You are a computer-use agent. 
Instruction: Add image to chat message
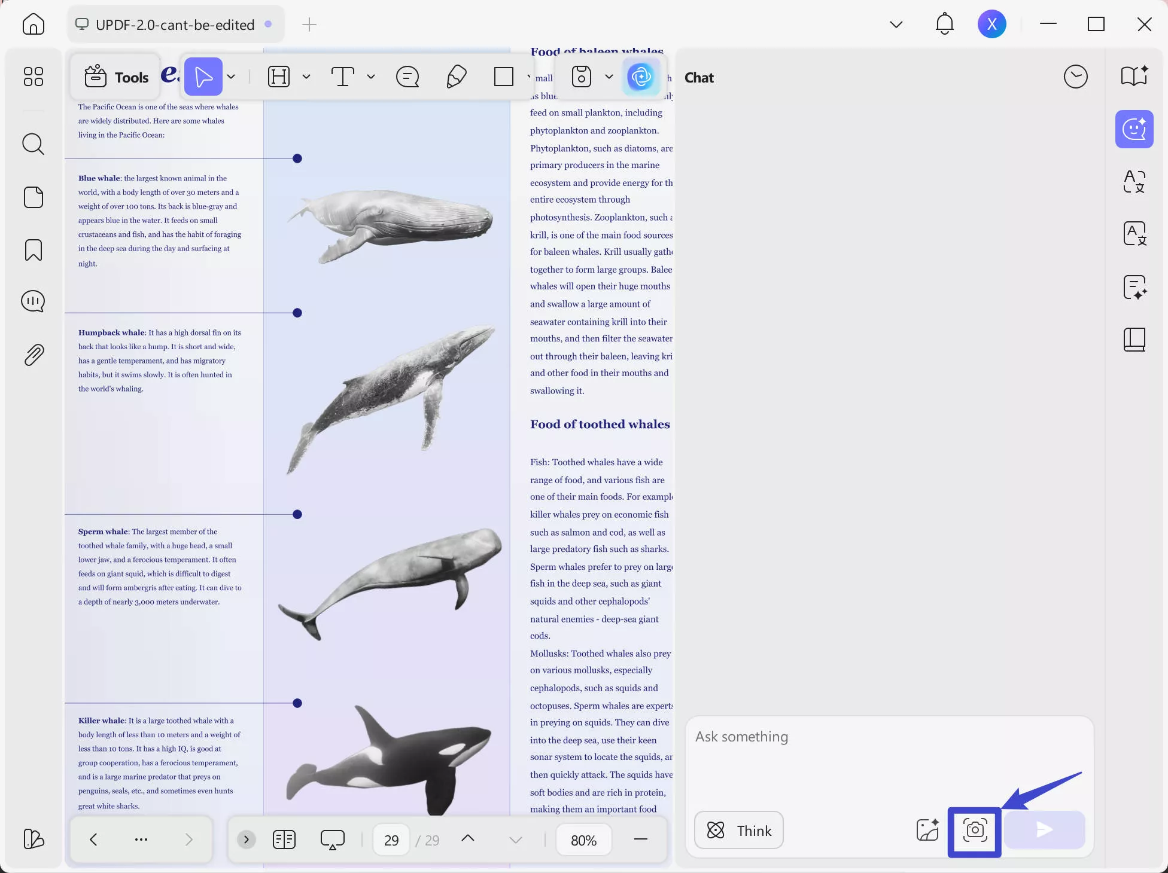[x=927, y=830]
